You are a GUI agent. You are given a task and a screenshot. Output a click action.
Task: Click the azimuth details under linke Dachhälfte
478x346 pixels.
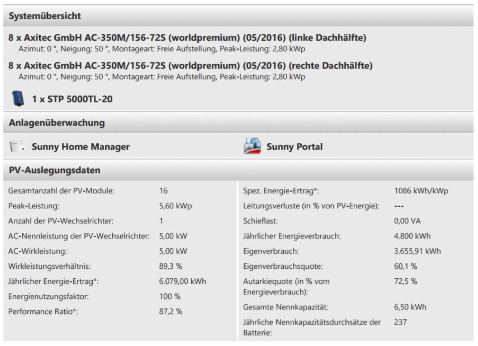coord(162,50)
